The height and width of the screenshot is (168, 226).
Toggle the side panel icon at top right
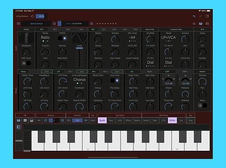[x=207, y=16]
